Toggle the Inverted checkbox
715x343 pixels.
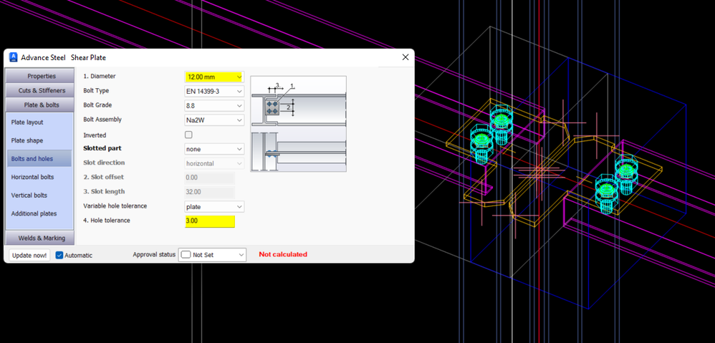[x=188, y=135]
